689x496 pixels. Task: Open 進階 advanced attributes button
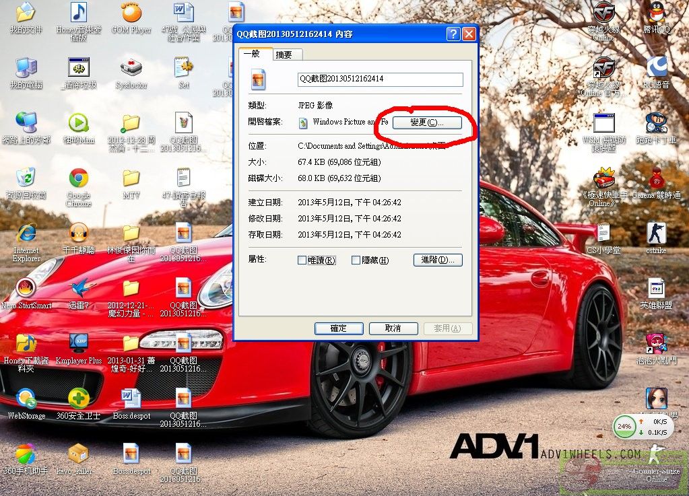tap(438, 260)
